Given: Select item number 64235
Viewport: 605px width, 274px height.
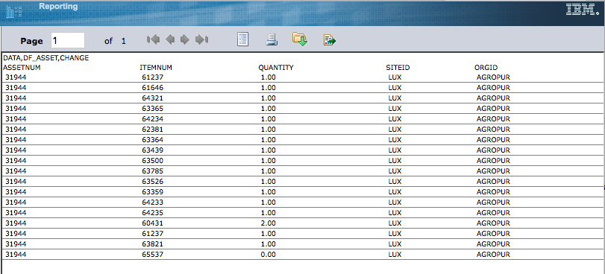Looking at the screenshot, I should pos(153,212).
